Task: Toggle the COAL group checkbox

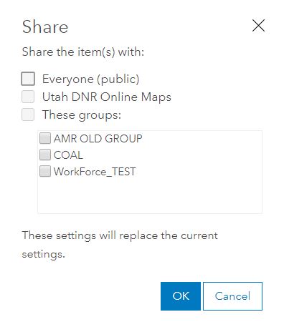Action: pos(45,155)
